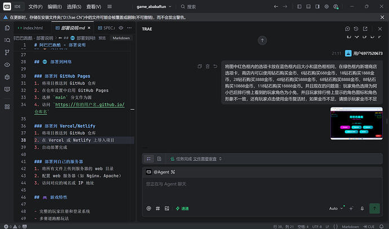Open the file changes icon in task bar

click(160, 159)
